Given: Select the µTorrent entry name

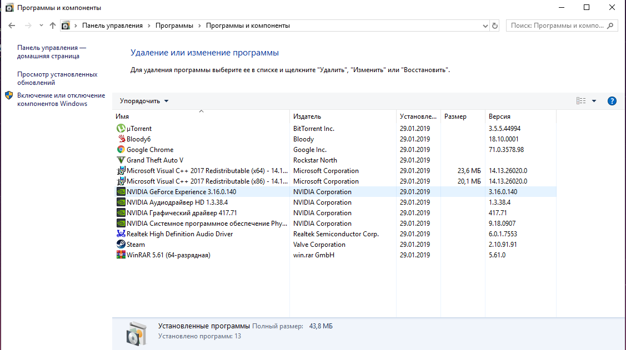Looking at the screenshot, I should pos(139,128).
